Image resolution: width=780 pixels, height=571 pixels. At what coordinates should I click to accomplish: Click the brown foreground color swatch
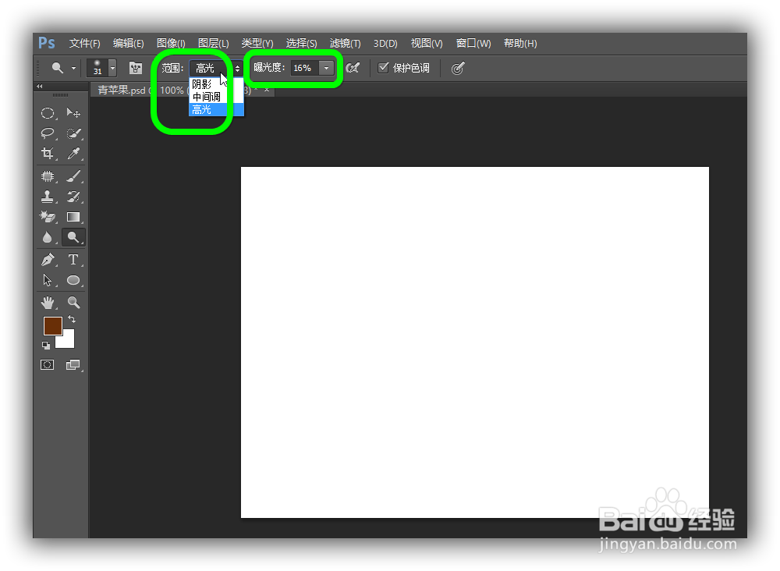52,326
